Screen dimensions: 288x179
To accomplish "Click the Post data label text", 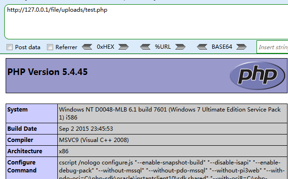I will pos(28,47).
